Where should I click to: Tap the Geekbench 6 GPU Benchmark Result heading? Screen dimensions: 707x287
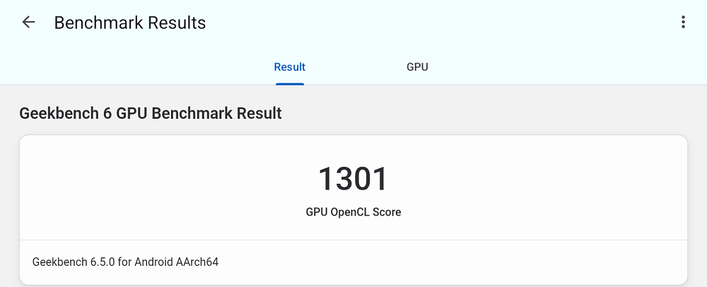coord(151,113)
